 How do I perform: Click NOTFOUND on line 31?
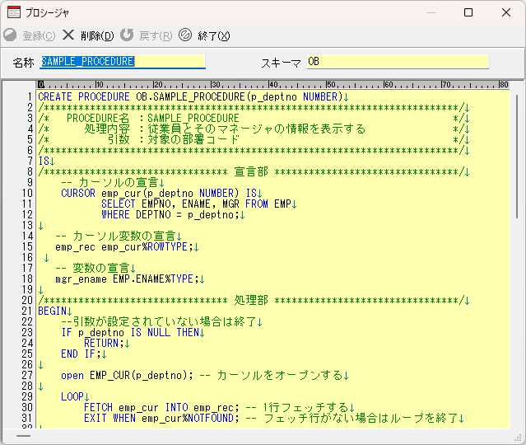(211, 418)
